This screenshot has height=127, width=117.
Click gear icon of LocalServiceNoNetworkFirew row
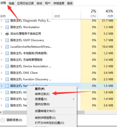[x=7, y=47]
